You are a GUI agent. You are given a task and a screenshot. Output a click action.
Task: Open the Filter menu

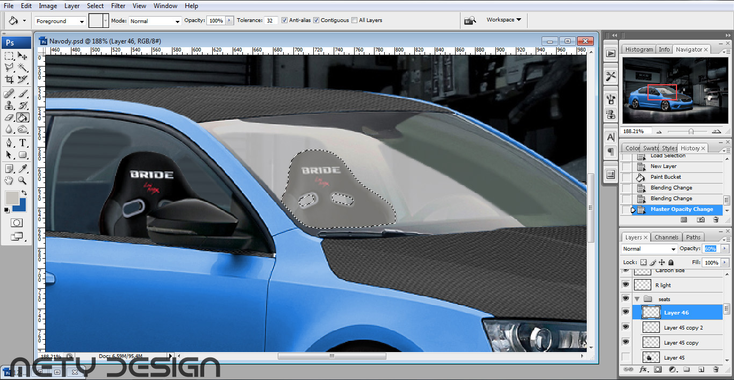[118, 6]
